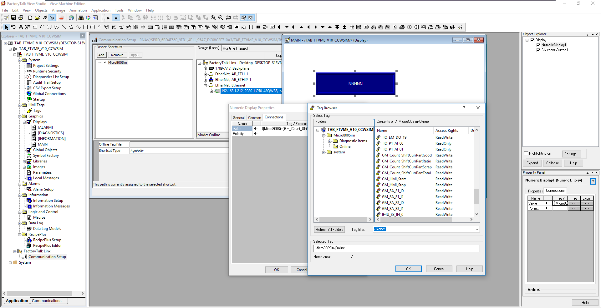Click the Zoom In magnifier icon
601x308 pixels.
[x=213, y=18]
